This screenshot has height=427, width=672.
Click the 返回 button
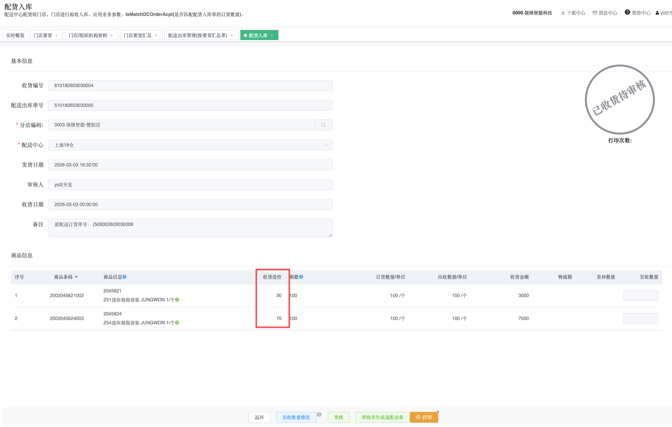pyautogui.click(x=259, y=417)
